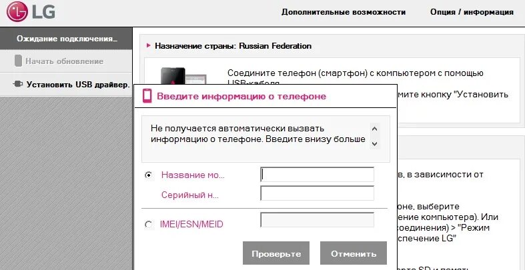Click the IMEI/ESN/MEID input field

[x=317, y=219]
